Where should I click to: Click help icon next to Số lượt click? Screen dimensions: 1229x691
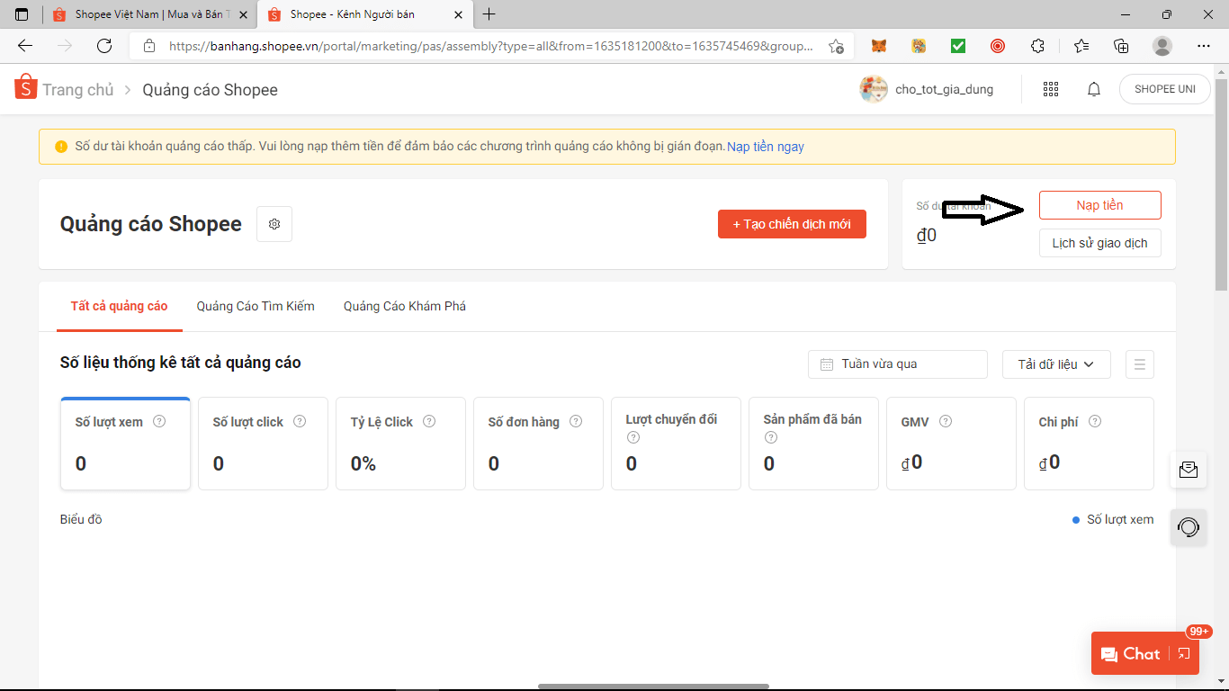coord(300,421)
